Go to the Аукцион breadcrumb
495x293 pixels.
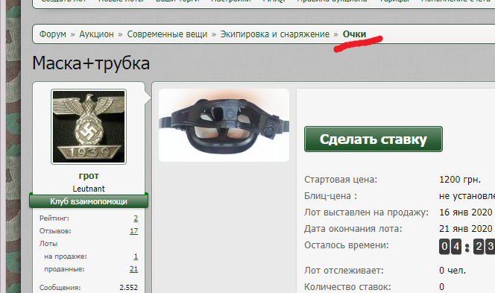(96, 34)
